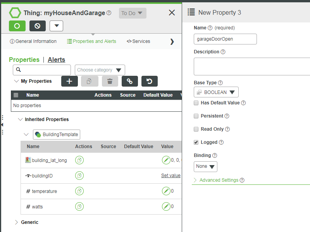Click the refresh properties icon

[149, 81]
